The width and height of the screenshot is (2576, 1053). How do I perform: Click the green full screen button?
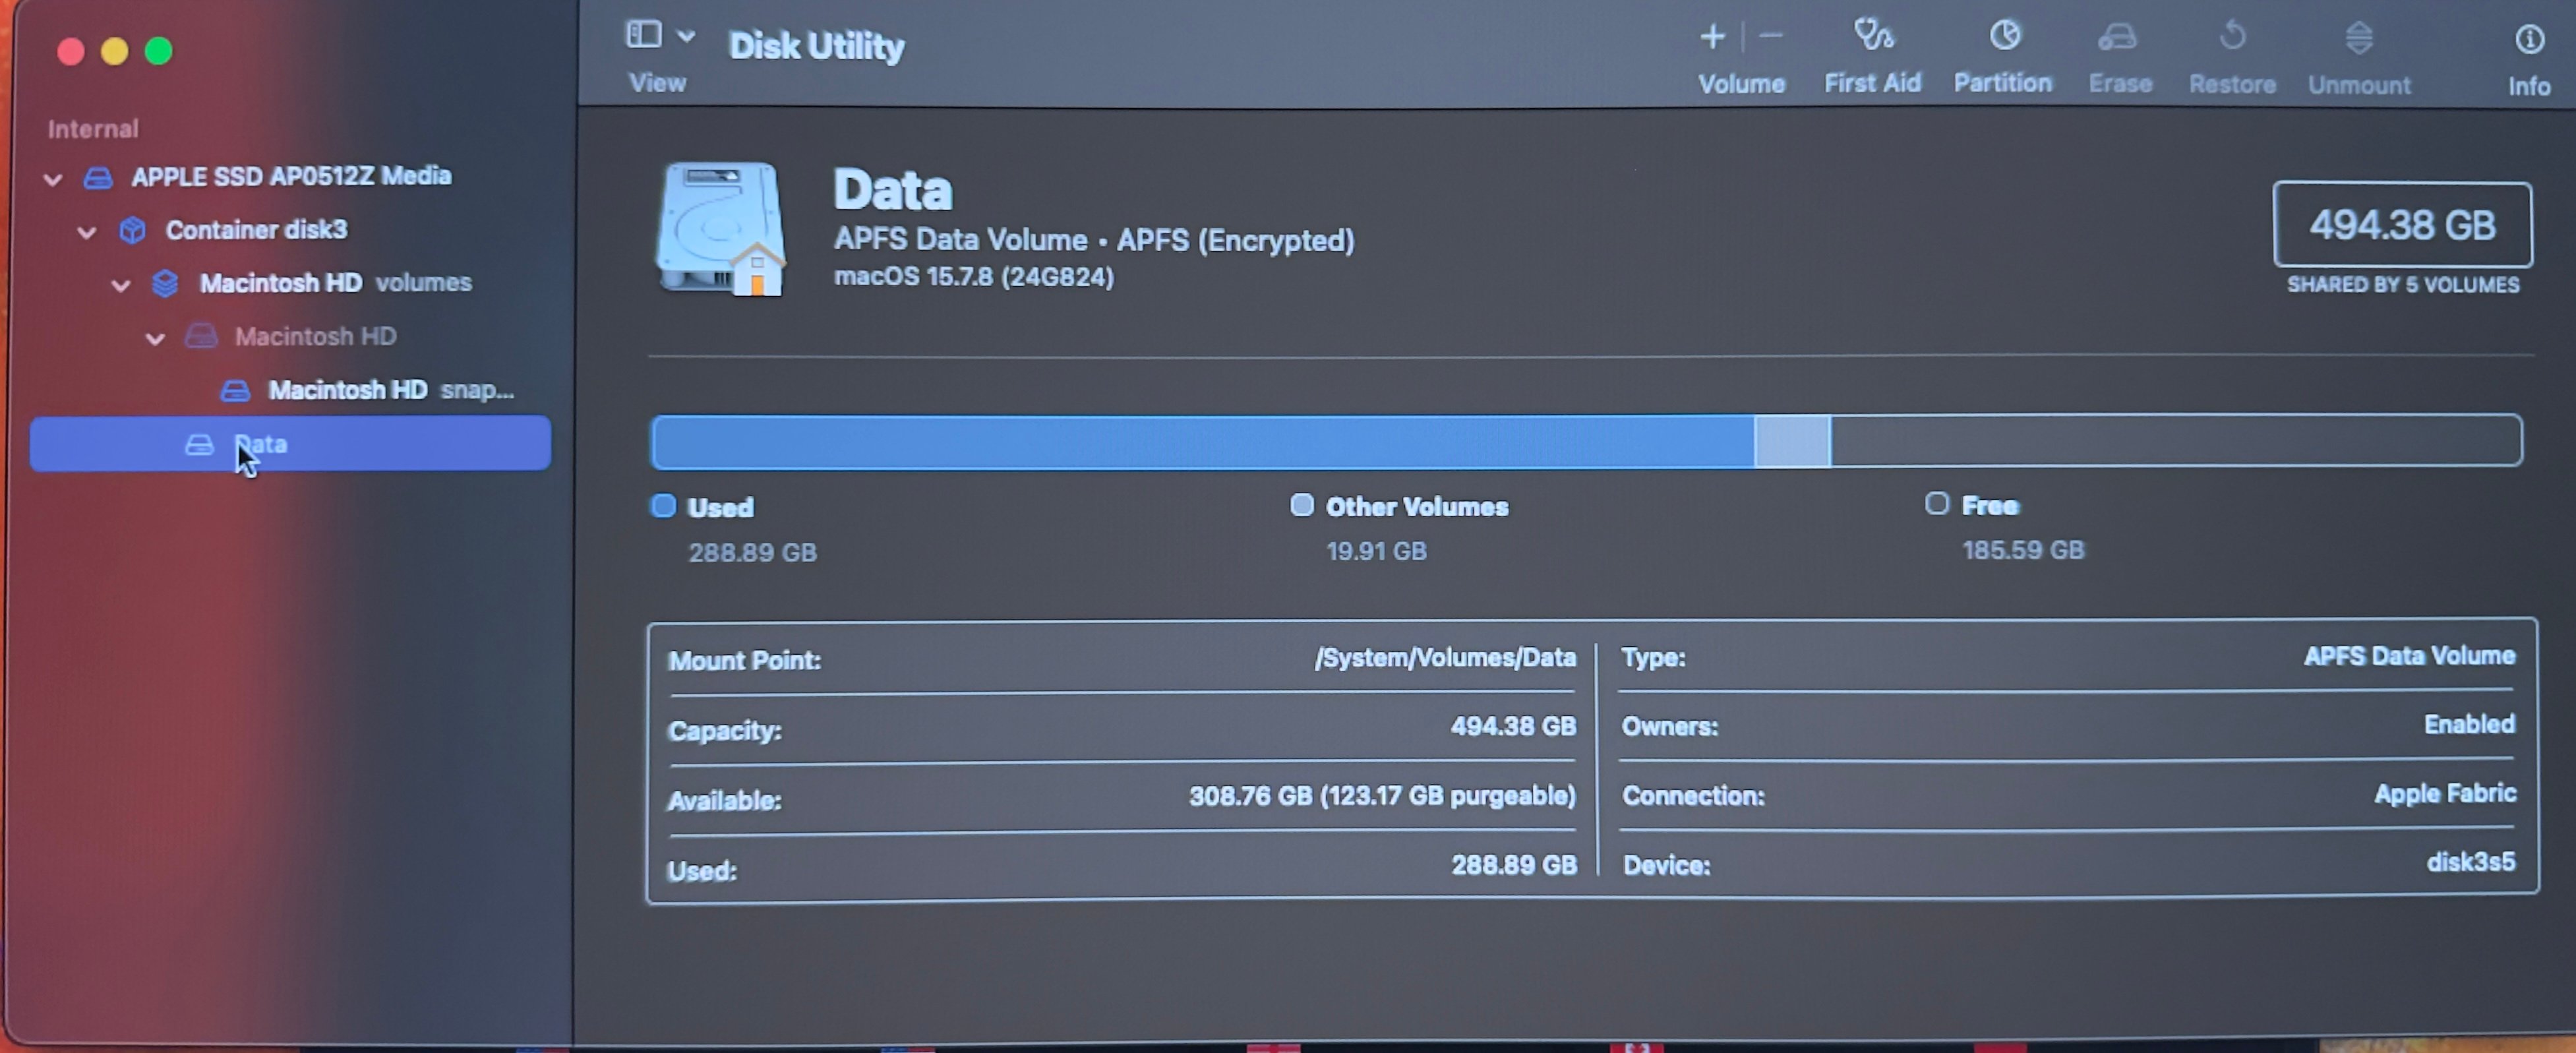click(x=158, y=51)
